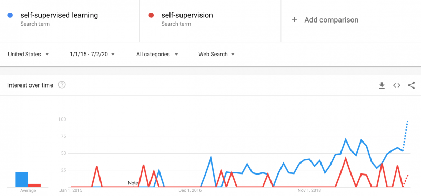Viewport: 421px width, 196px height.
Task: Download the interest over time data
Action: [382, 85]
